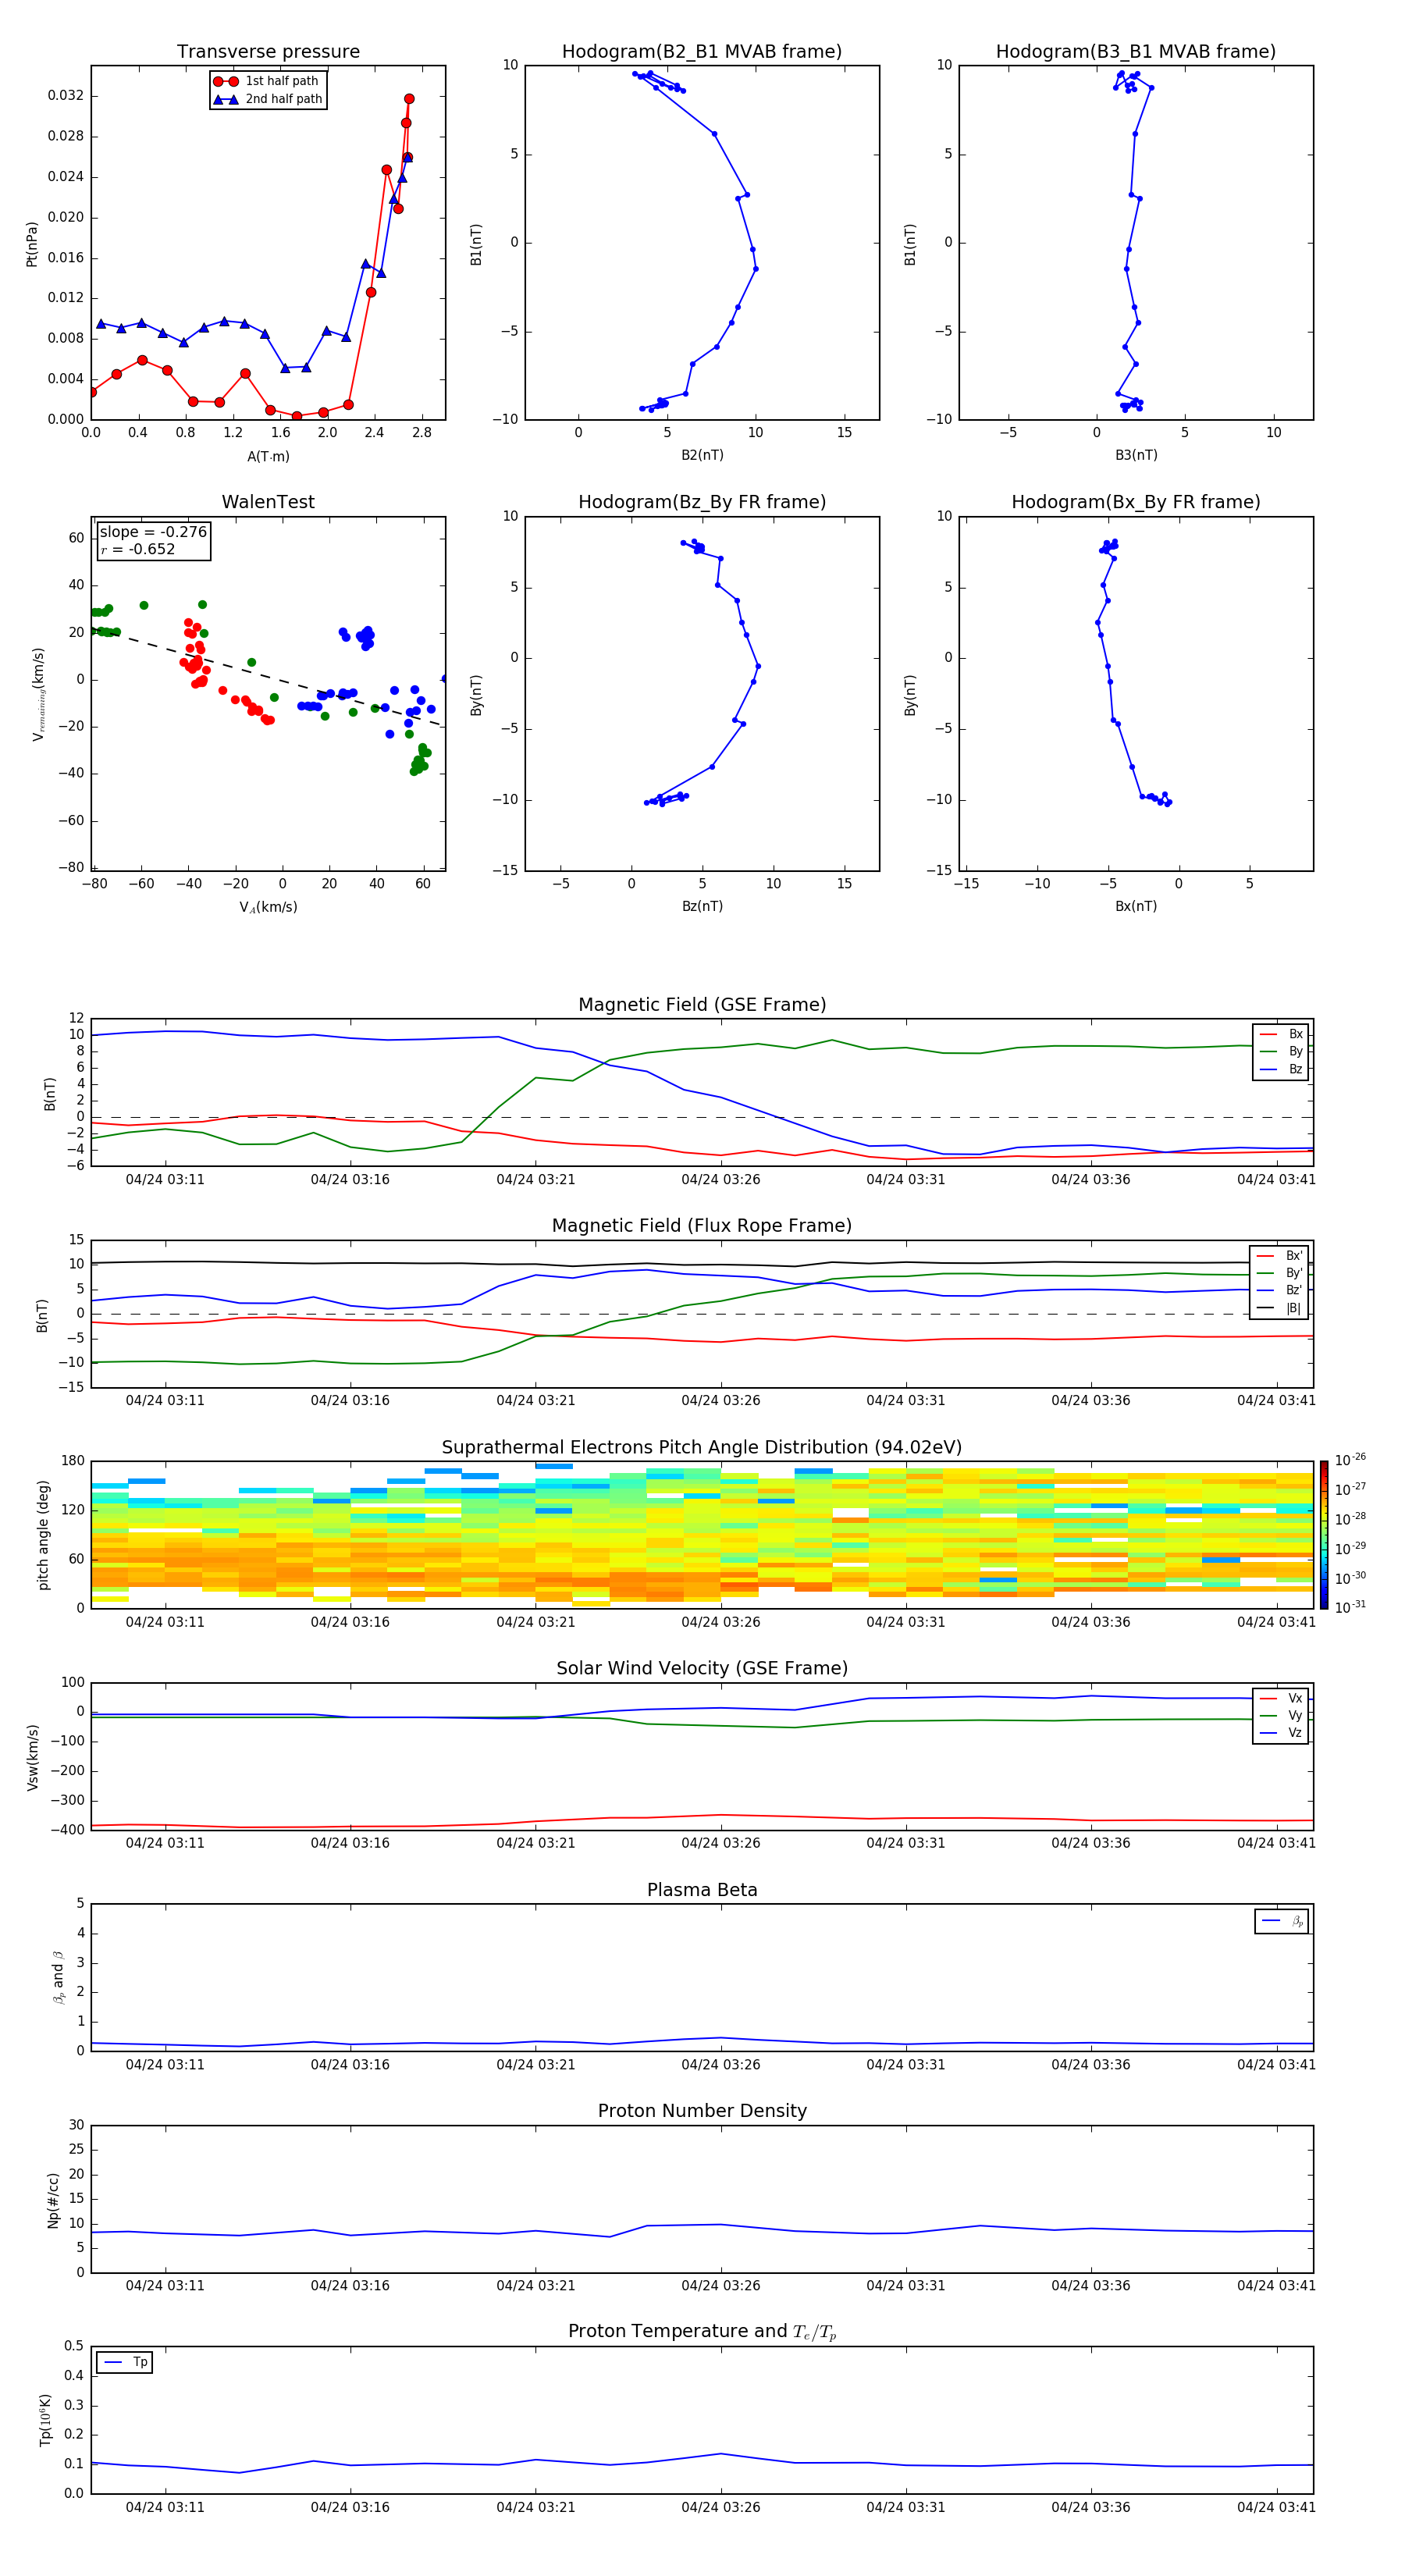
Task: Select the βp legend entry in Plasma Beta
Action: tap(1282, 1921)
